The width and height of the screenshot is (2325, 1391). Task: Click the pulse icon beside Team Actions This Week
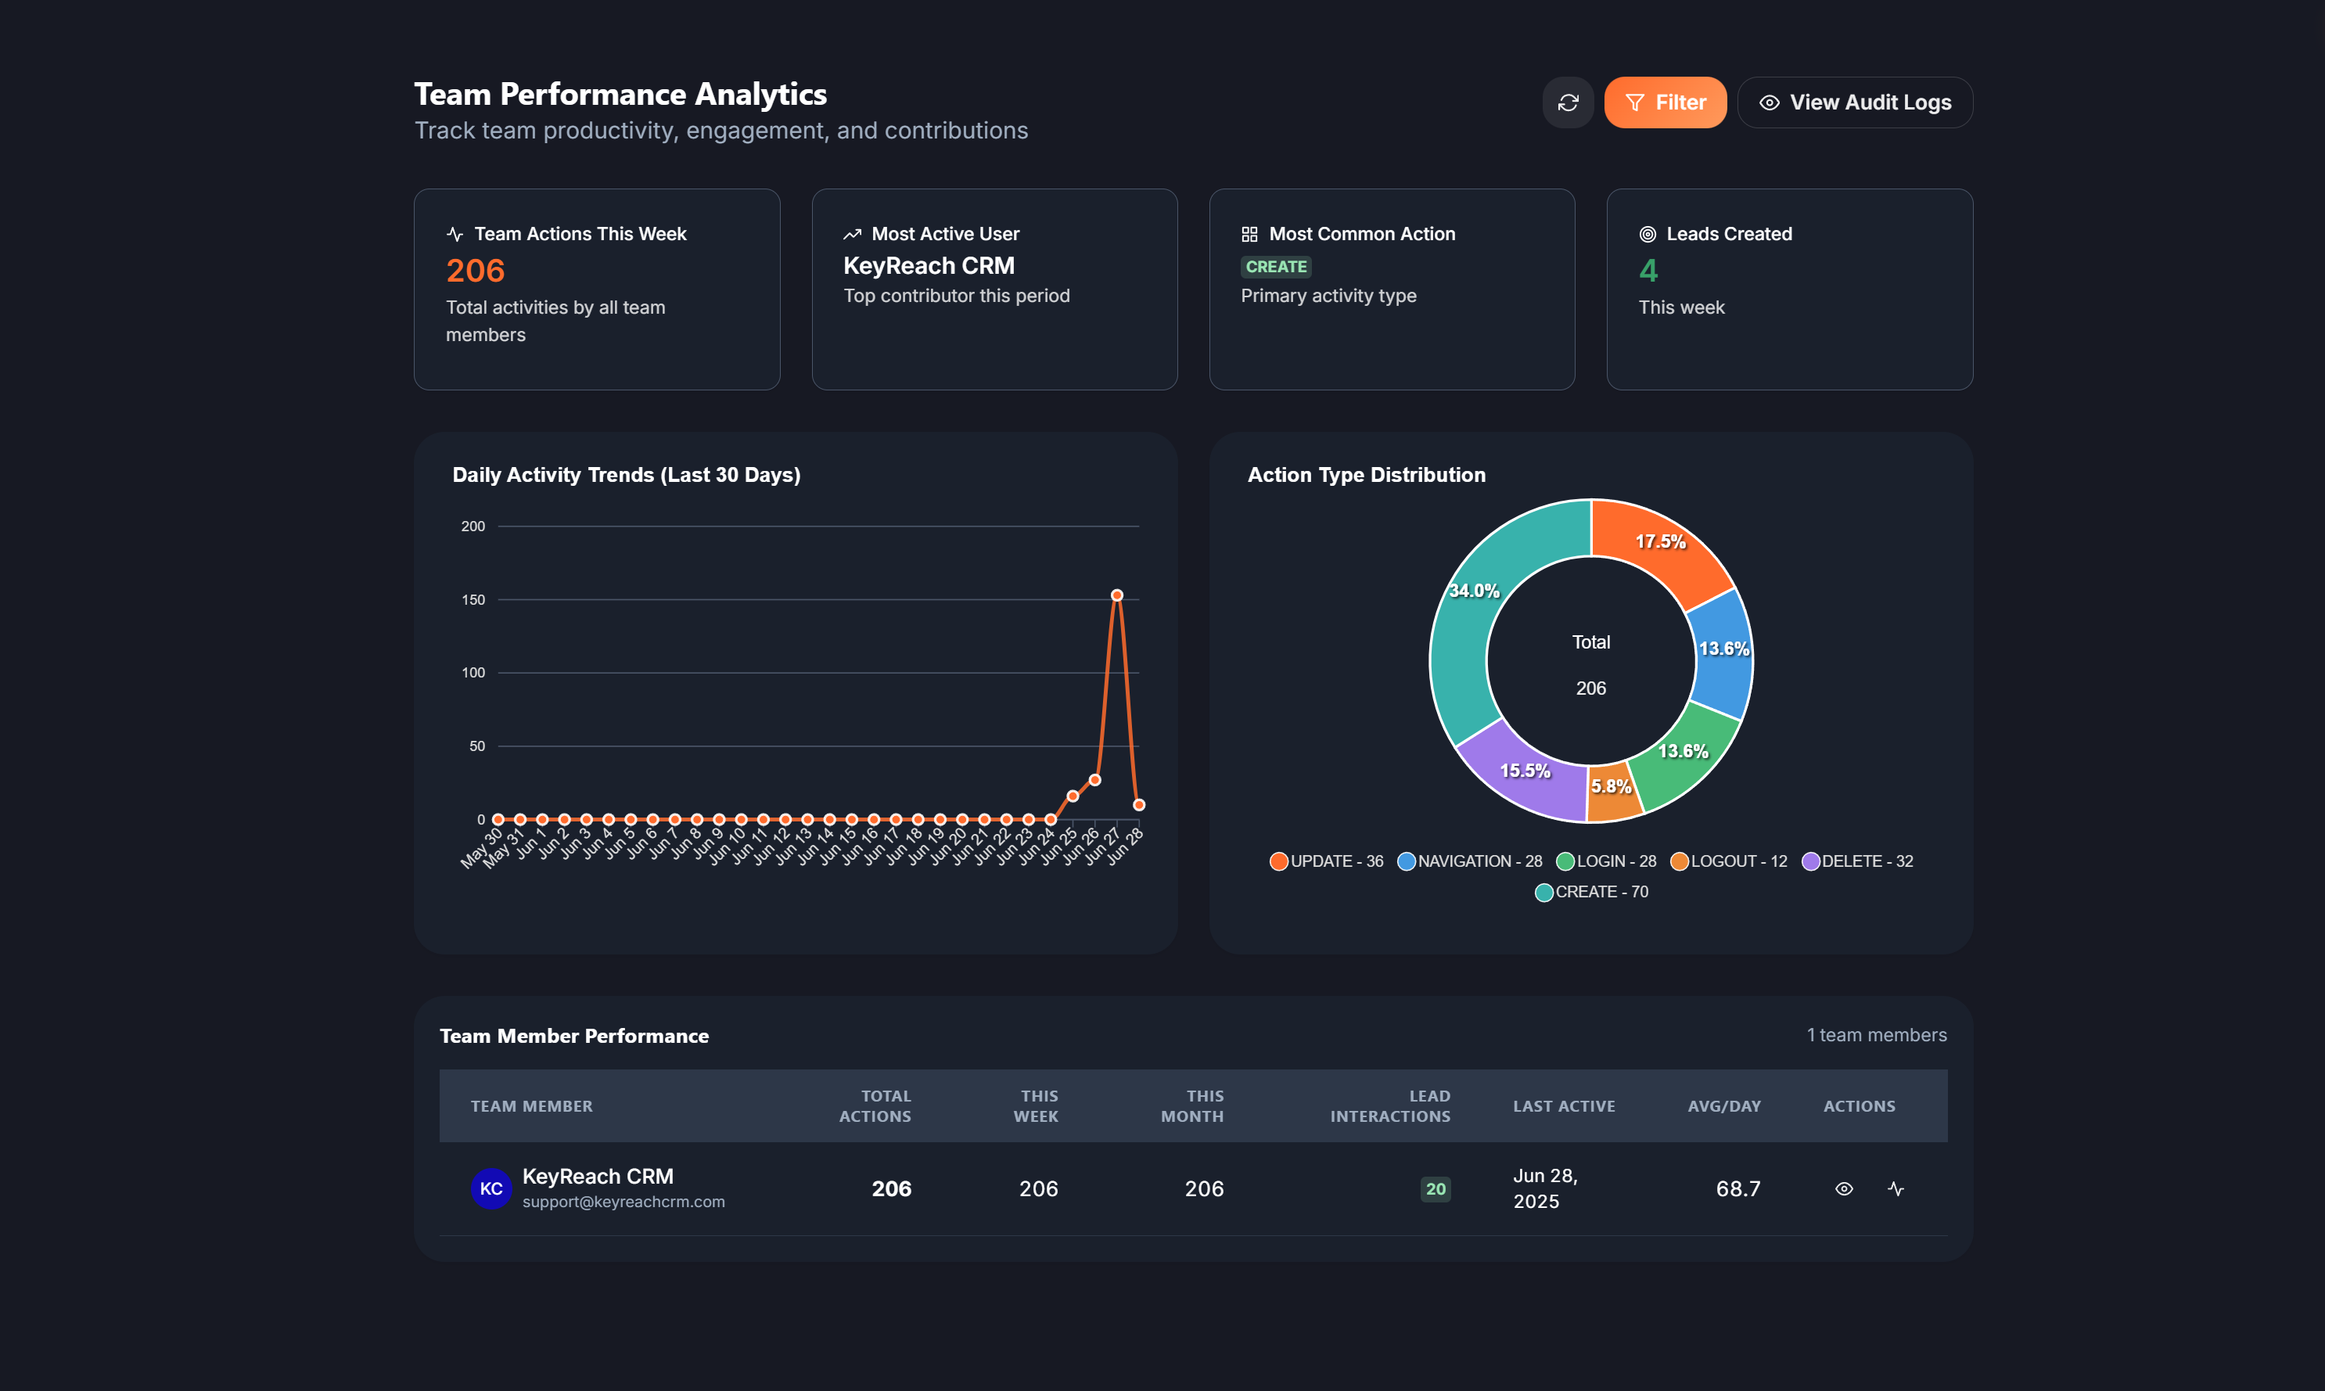tap(455, 235)
